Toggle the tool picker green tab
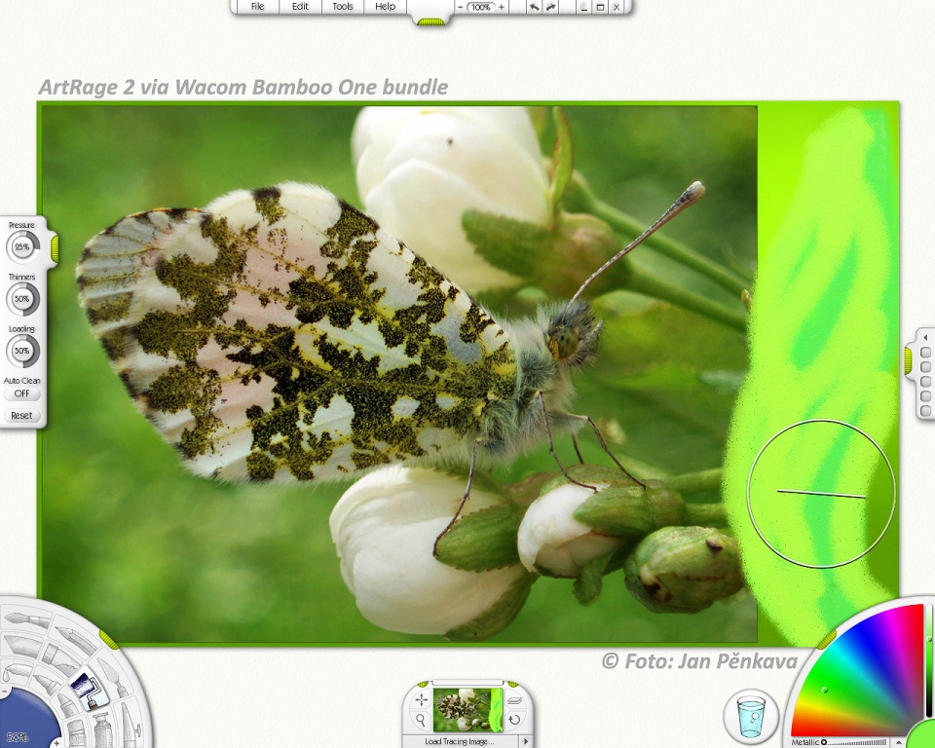The width and height of the screenshot is (935, 748). (x=109, y=638)
